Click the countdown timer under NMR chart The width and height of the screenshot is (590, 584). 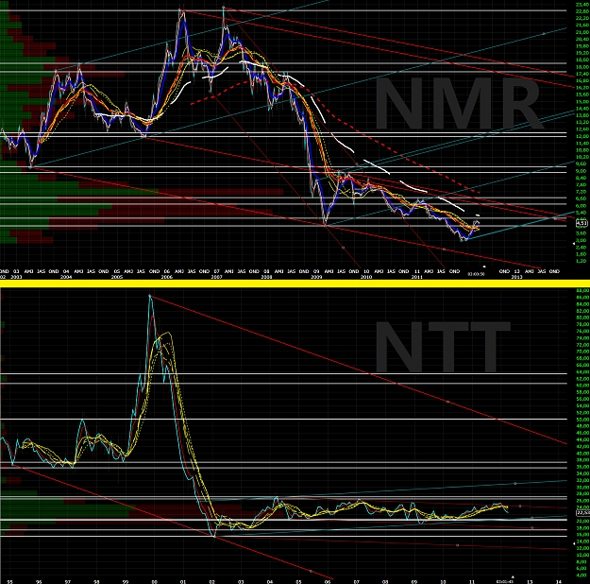[476, 274]
